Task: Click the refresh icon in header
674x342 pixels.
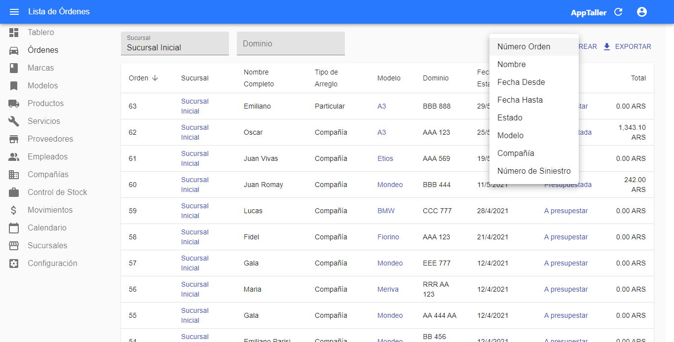Action: click(x=618, y=12)
